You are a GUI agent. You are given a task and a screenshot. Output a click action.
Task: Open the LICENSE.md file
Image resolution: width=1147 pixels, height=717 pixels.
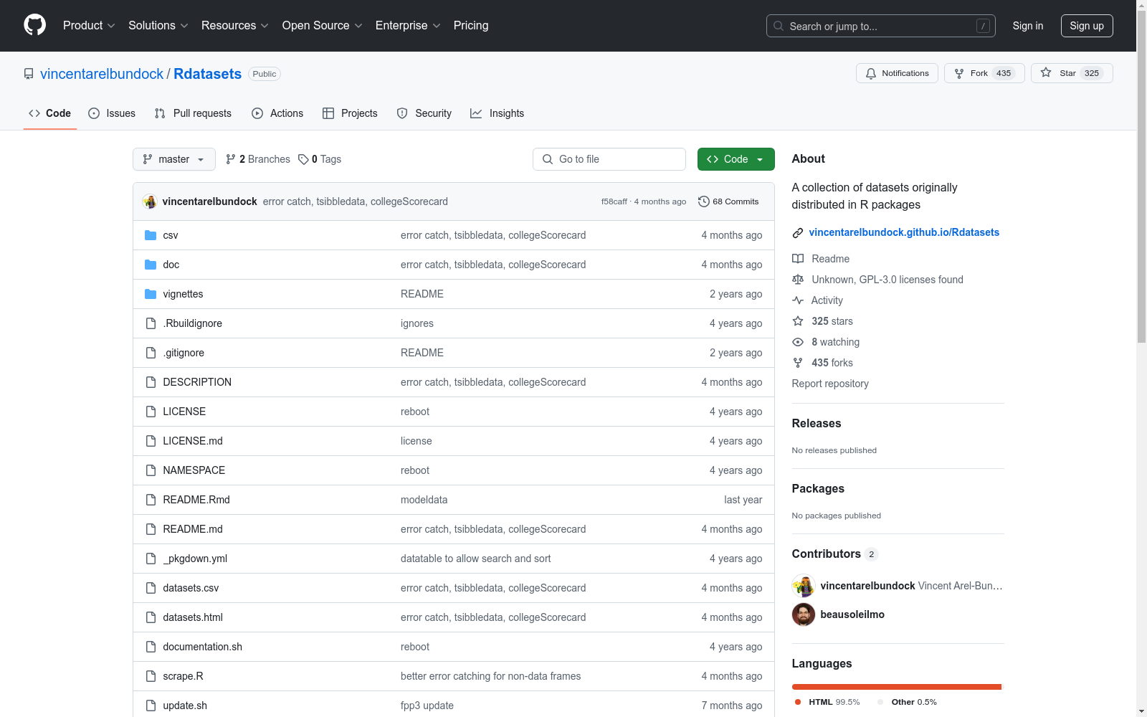pos(193,441)
